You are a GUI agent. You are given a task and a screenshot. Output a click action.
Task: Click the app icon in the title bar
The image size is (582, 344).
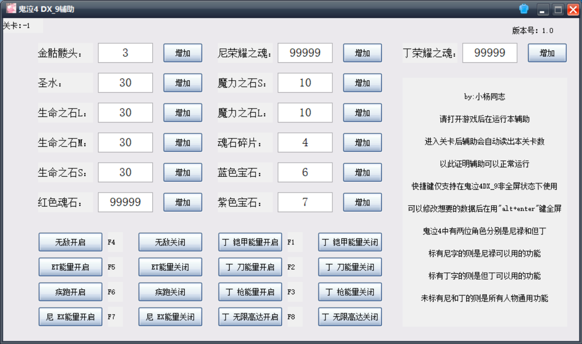(x=10, y=8)
